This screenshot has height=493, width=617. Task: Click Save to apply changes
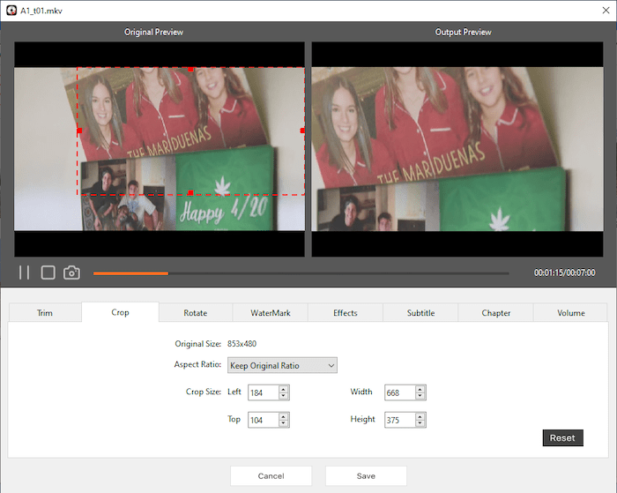[x=366, y=476]
